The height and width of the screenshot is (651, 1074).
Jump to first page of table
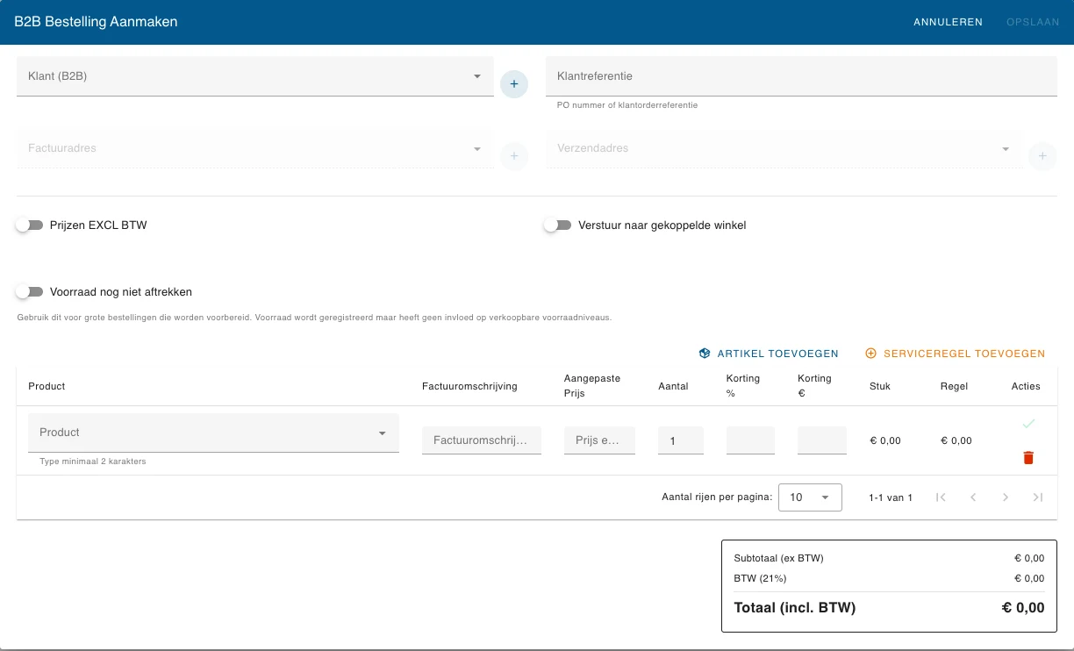941,497
